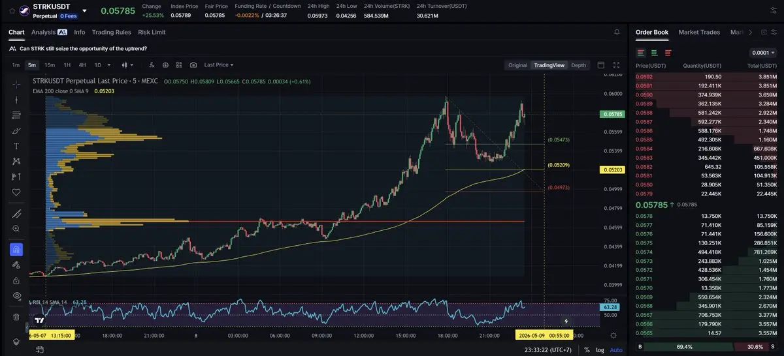Expand the more timeframes arrow after 1D
The image size is (784, 356).
[x=108, y=65]
